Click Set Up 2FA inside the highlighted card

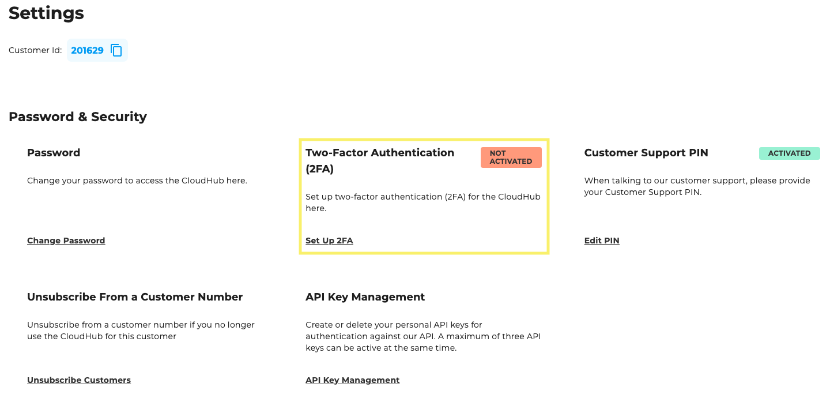[329, 241]
